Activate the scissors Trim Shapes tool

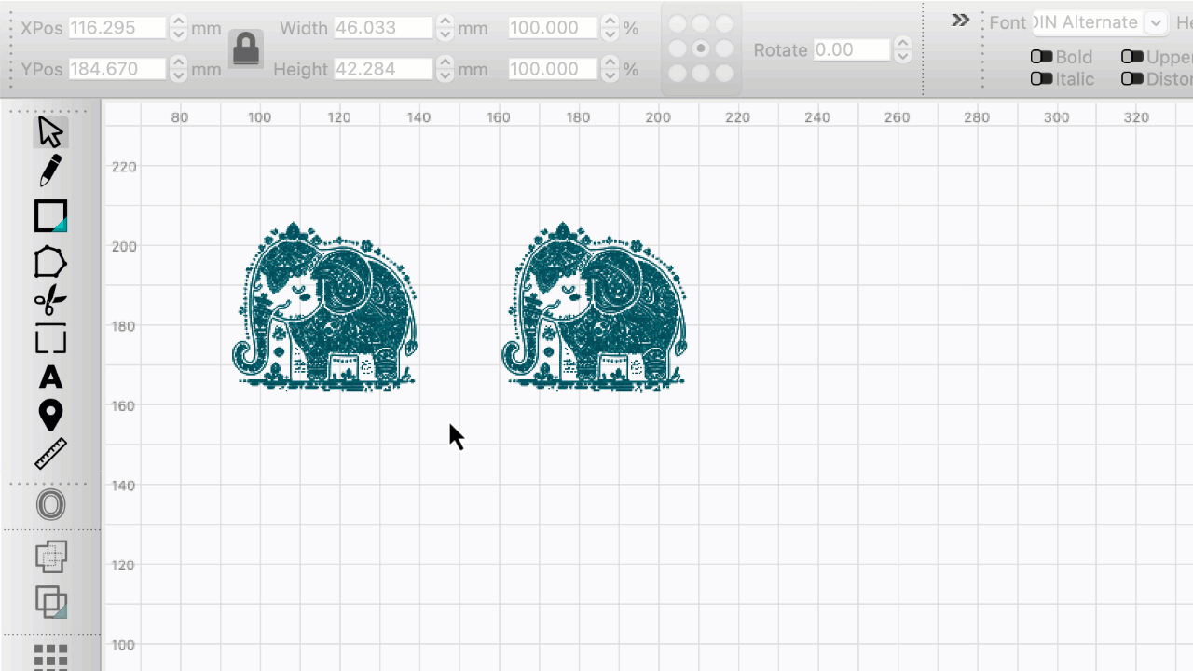coord(50,300)
